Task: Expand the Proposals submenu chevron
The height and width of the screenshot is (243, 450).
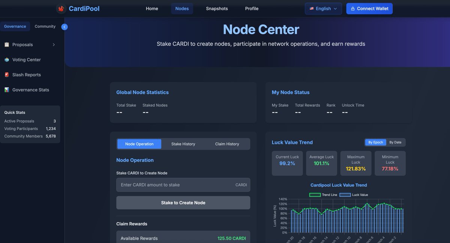Action: coord(54,44)
